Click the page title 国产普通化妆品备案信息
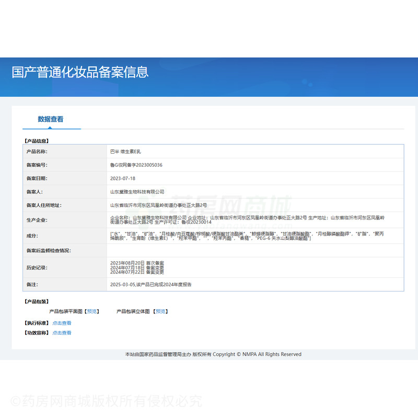Screen dimensions: 418x418 click(80, 72)
